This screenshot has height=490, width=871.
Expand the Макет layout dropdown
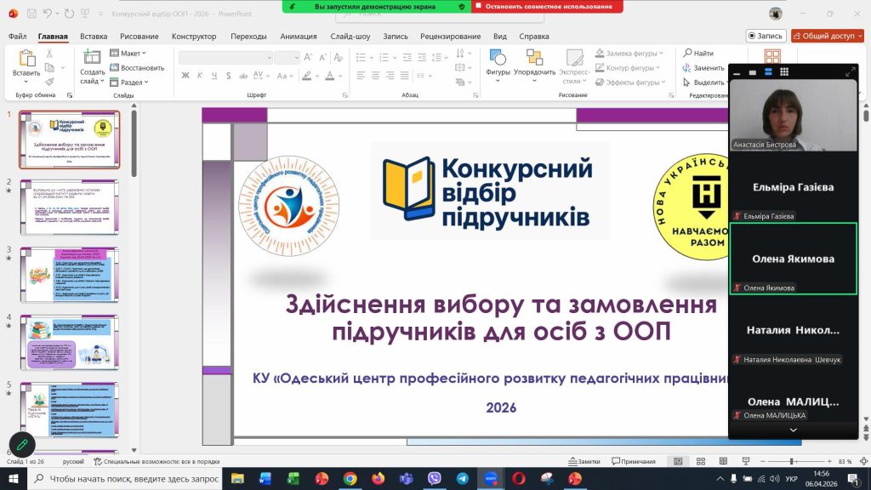[x=129, y=54]
